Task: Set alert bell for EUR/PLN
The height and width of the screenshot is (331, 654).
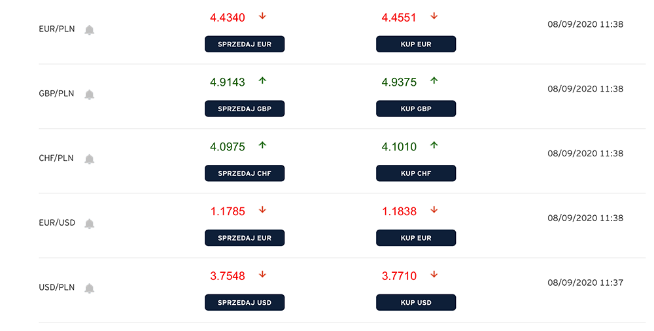Action: 89,30
